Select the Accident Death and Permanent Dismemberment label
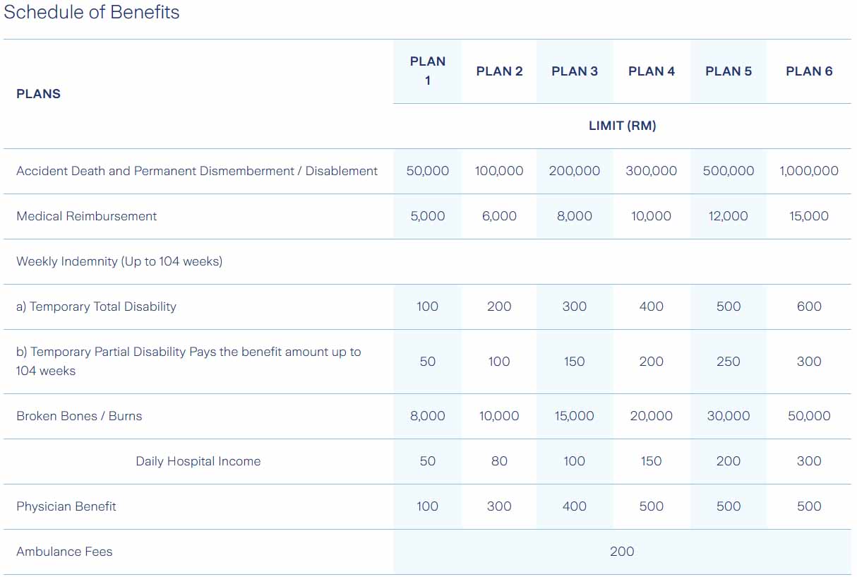This screenshot has width=857, height=577. click(197, 171)
